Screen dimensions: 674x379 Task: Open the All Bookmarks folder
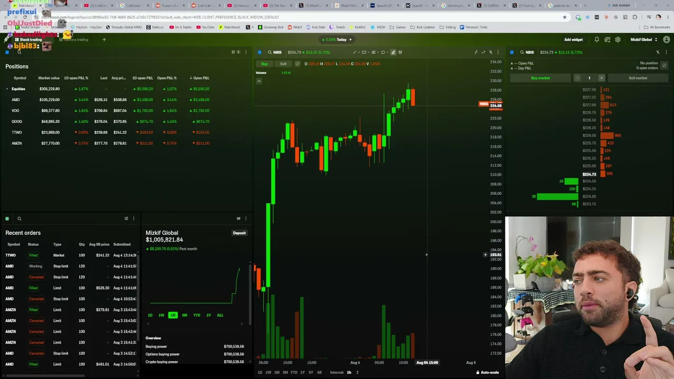657,27
